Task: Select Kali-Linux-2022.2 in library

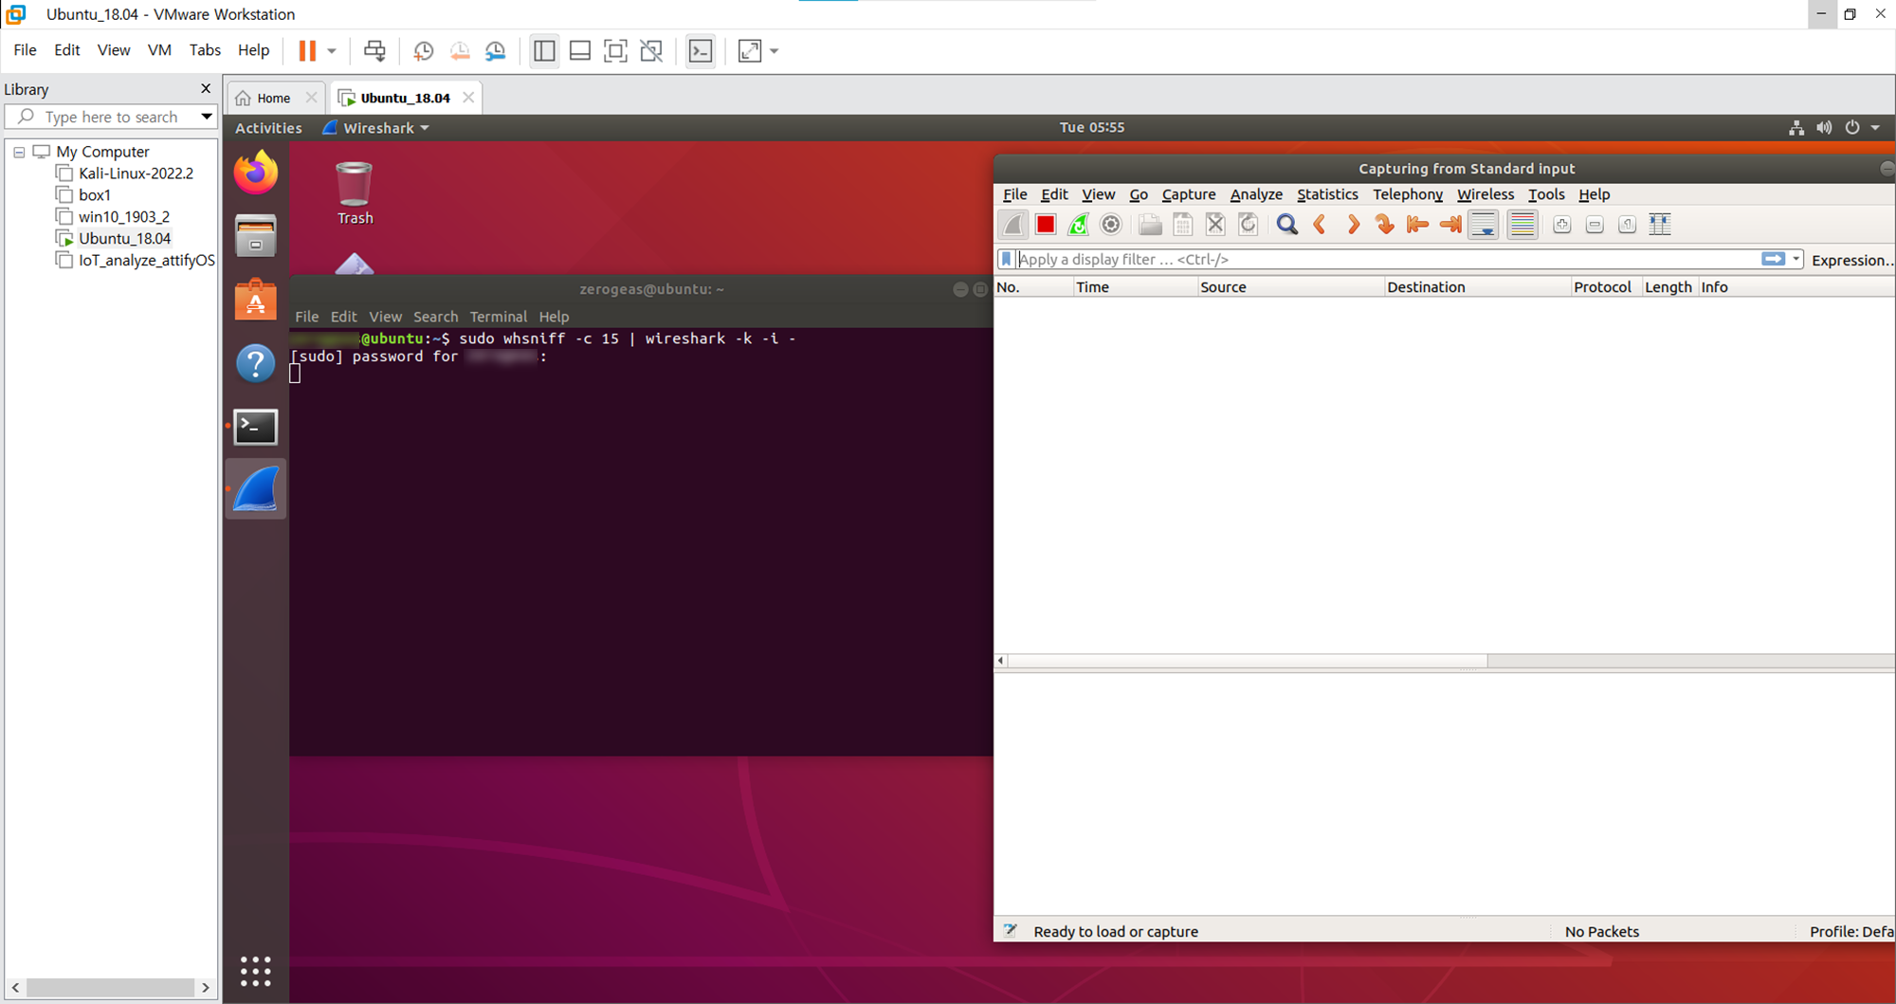Action: click(136, 173)
